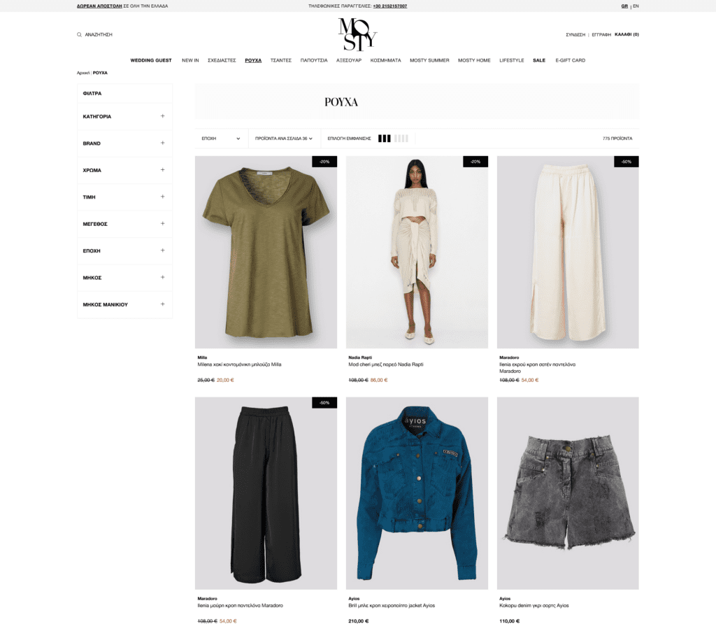This screenshot has height=631, width=716.
Task: Click the ΣΥΝΔΕΣΗ login link
Action: click(575, 35)
